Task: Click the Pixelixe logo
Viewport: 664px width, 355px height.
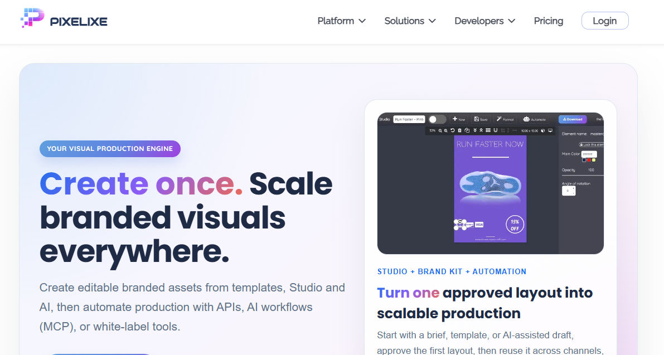Action: coord(64,18)
